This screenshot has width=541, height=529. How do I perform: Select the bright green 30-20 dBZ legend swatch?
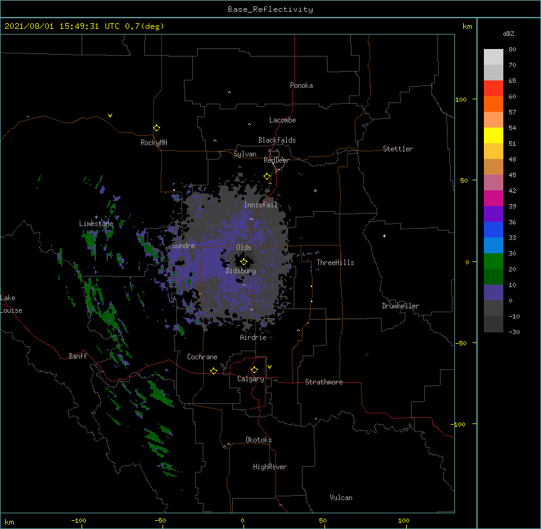(493, 261)
